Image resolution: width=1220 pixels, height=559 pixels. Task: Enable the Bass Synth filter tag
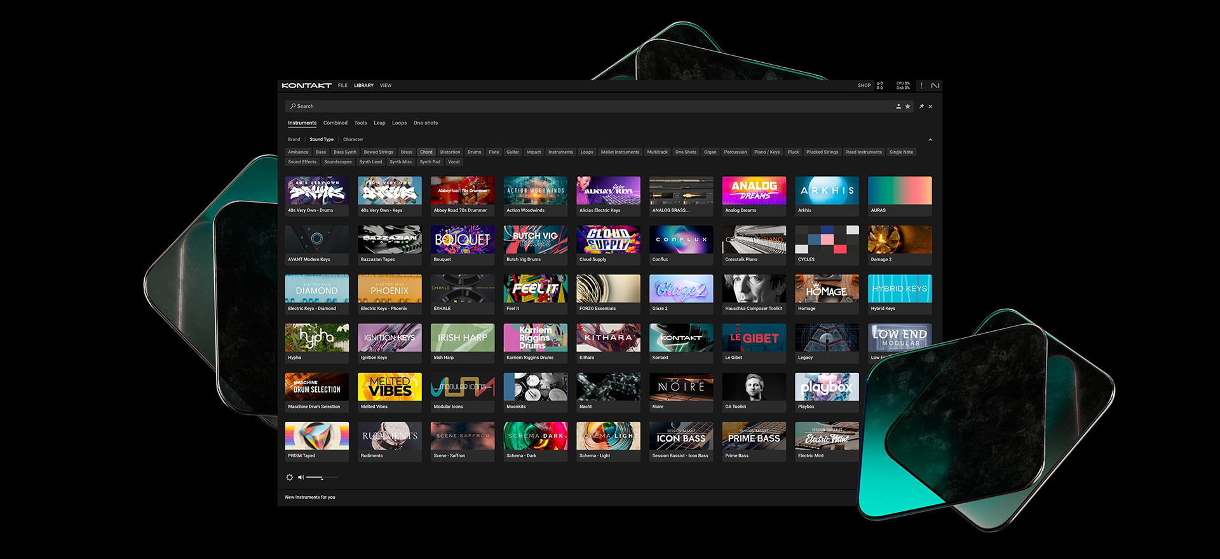pos(345,152)
